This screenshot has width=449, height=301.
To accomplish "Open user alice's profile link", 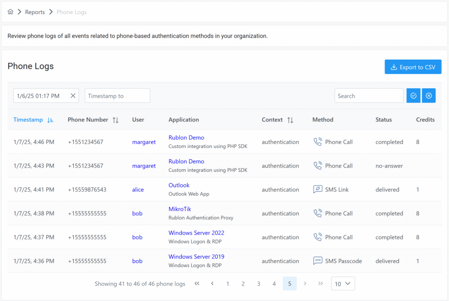I will point(138,190).
